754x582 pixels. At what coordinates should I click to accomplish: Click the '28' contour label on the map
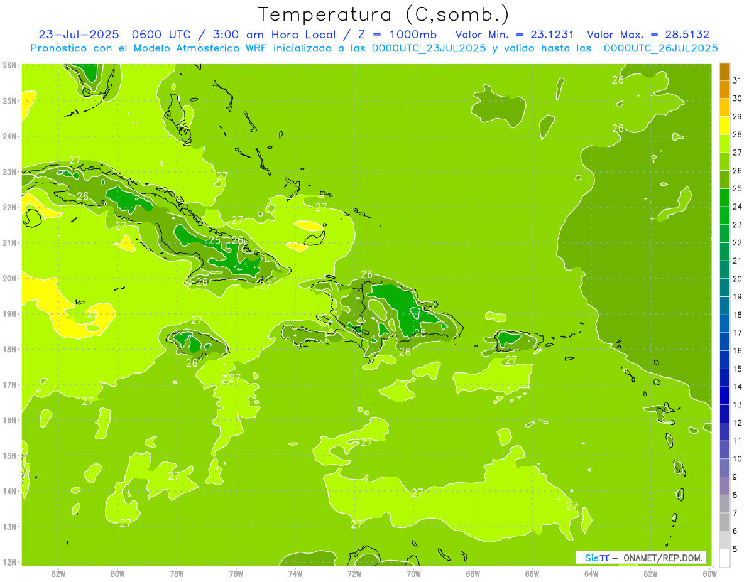click(x=92, y=314)
